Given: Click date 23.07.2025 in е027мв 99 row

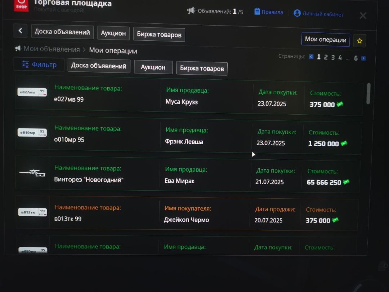Looking at the screenshot, I should 272,104.
